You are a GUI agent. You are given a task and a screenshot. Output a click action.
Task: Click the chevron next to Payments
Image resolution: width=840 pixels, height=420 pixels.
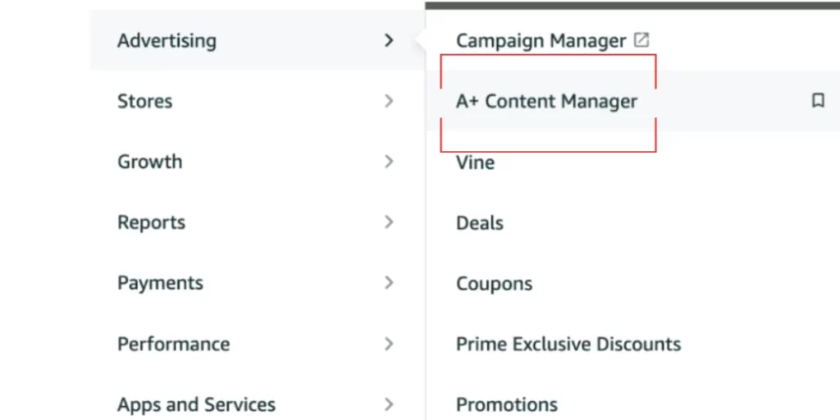pos(389,283)
